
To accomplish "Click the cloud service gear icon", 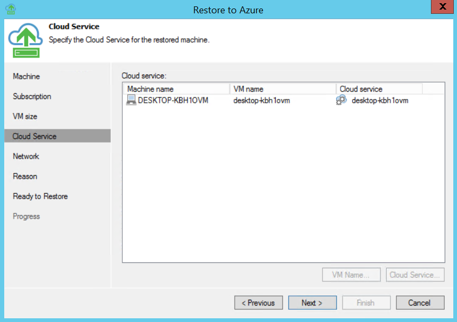I will [x=342, y=100].
